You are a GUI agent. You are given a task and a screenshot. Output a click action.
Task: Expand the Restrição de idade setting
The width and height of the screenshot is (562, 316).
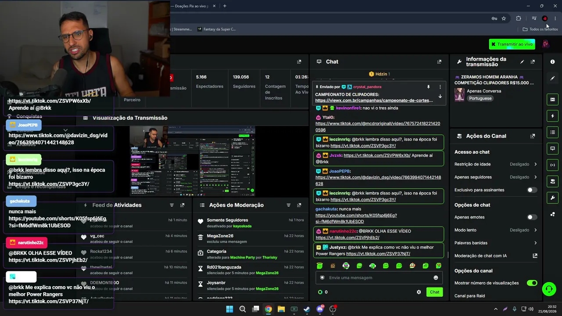pyautogui.click(x=496, y=164)
